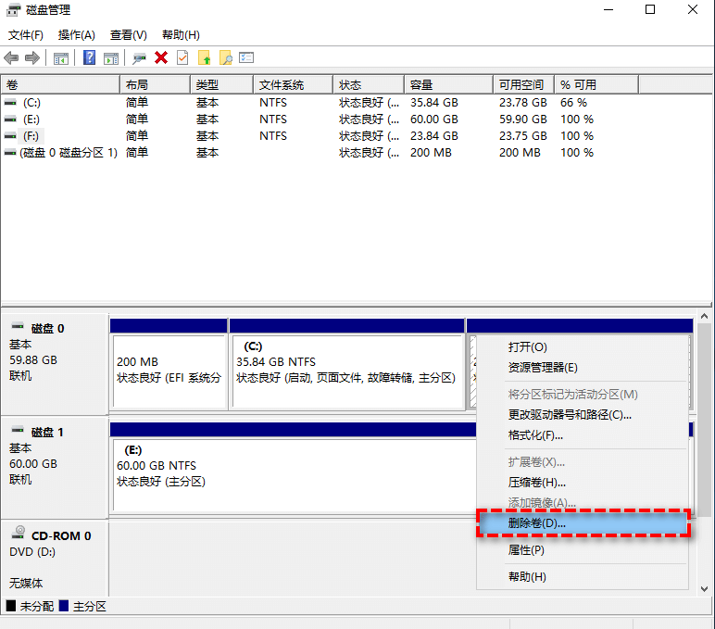The height and width of the screenshot is (629, 715).
Task: Click the folder with magnifier icon
Action: (226, 58)
